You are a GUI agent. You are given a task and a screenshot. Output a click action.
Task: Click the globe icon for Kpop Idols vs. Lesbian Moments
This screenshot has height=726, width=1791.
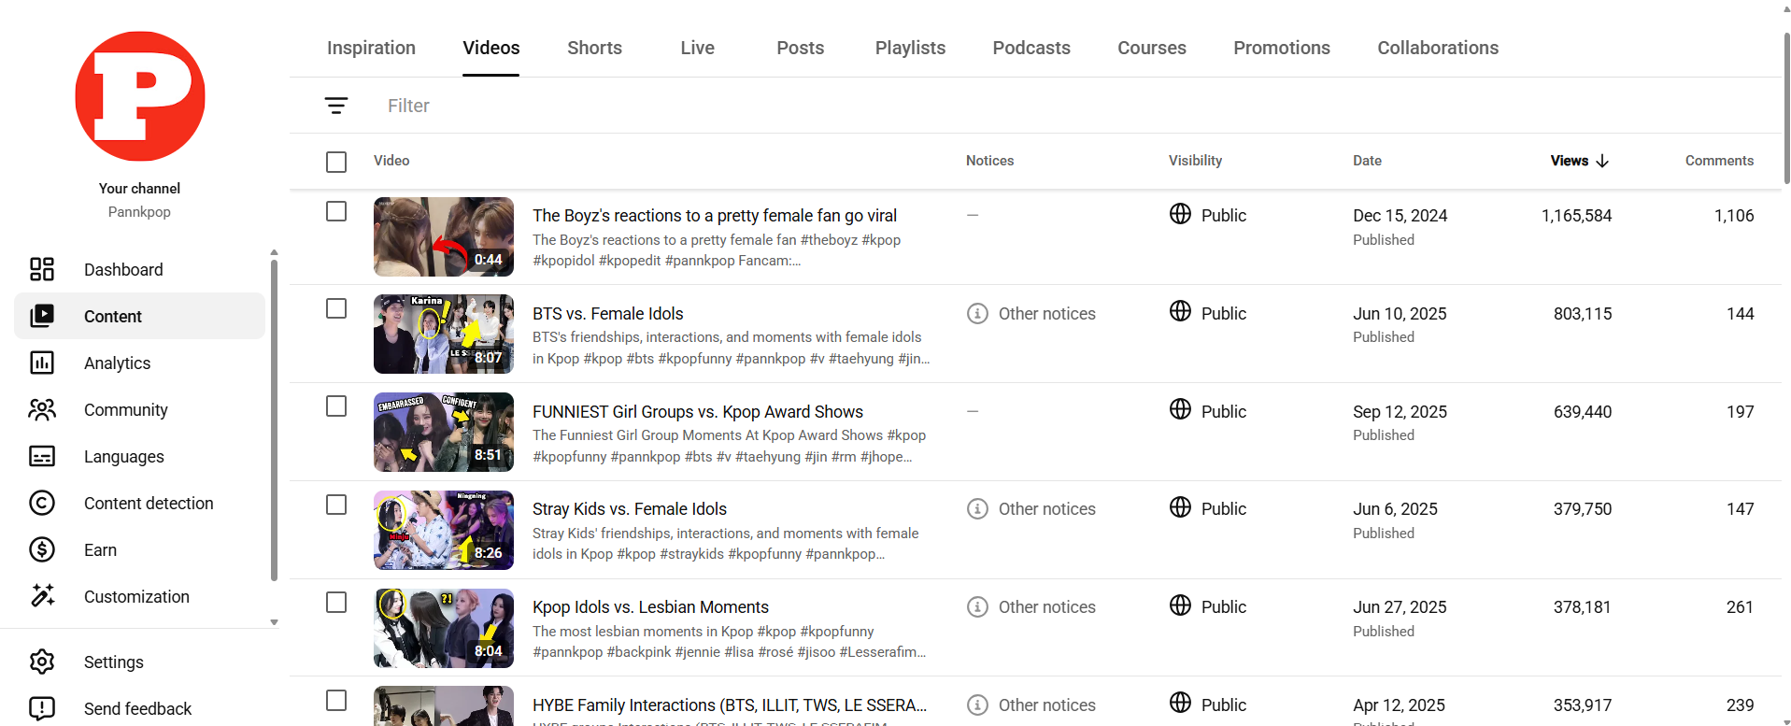coord(1181,605)
